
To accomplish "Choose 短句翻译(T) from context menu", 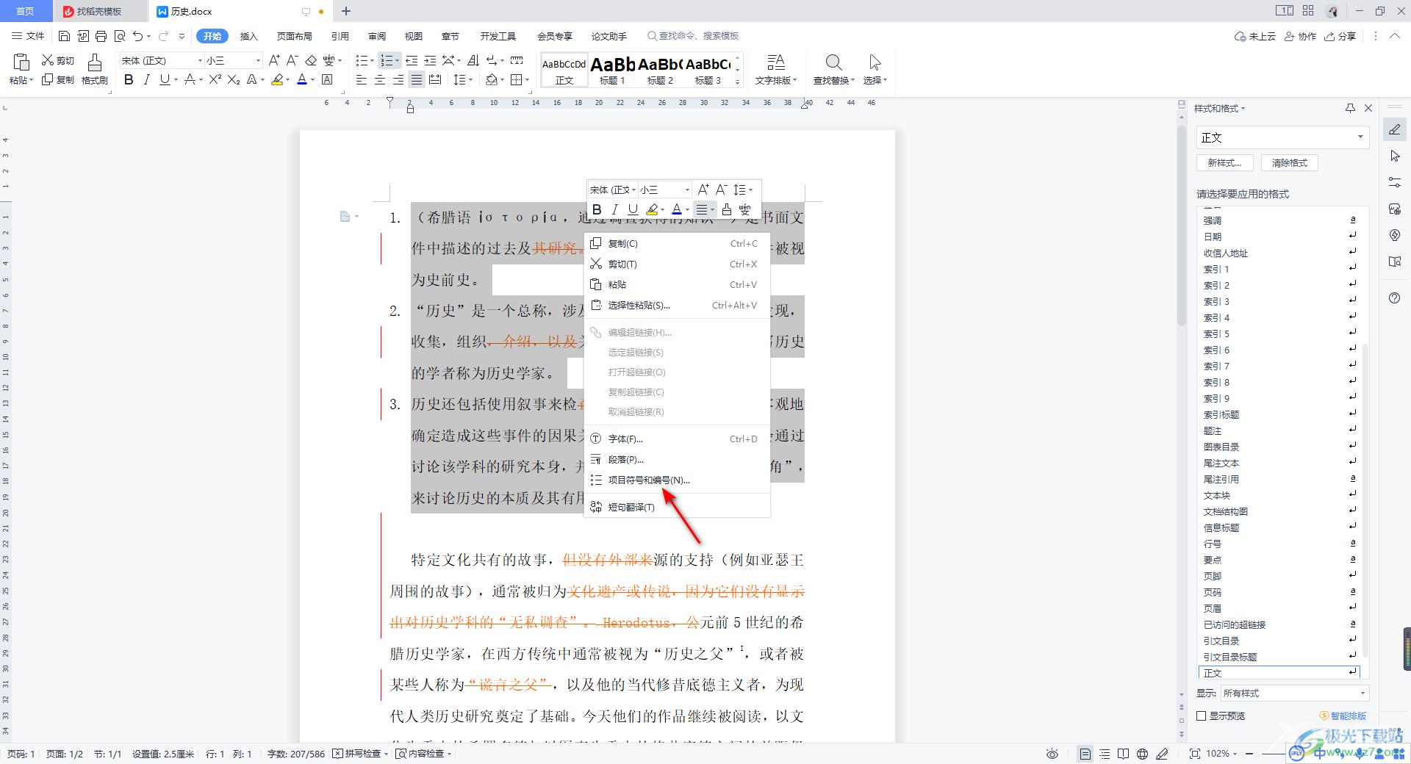I will click(676, 507).
